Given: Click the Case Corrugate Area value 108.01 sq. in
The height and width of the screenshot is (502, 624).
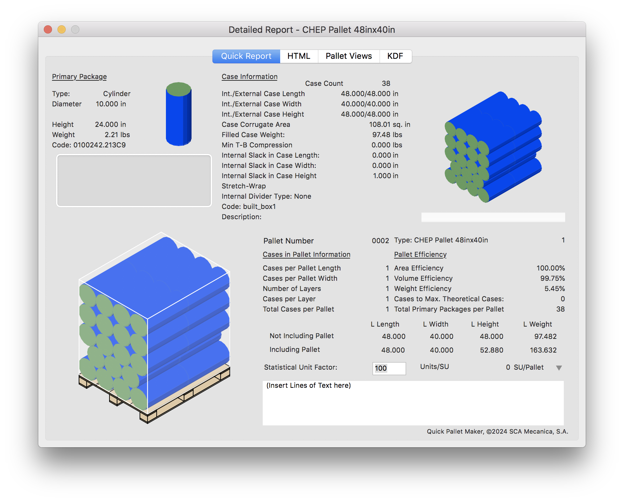Looking at the screenshot, I should tap(390, 124).
